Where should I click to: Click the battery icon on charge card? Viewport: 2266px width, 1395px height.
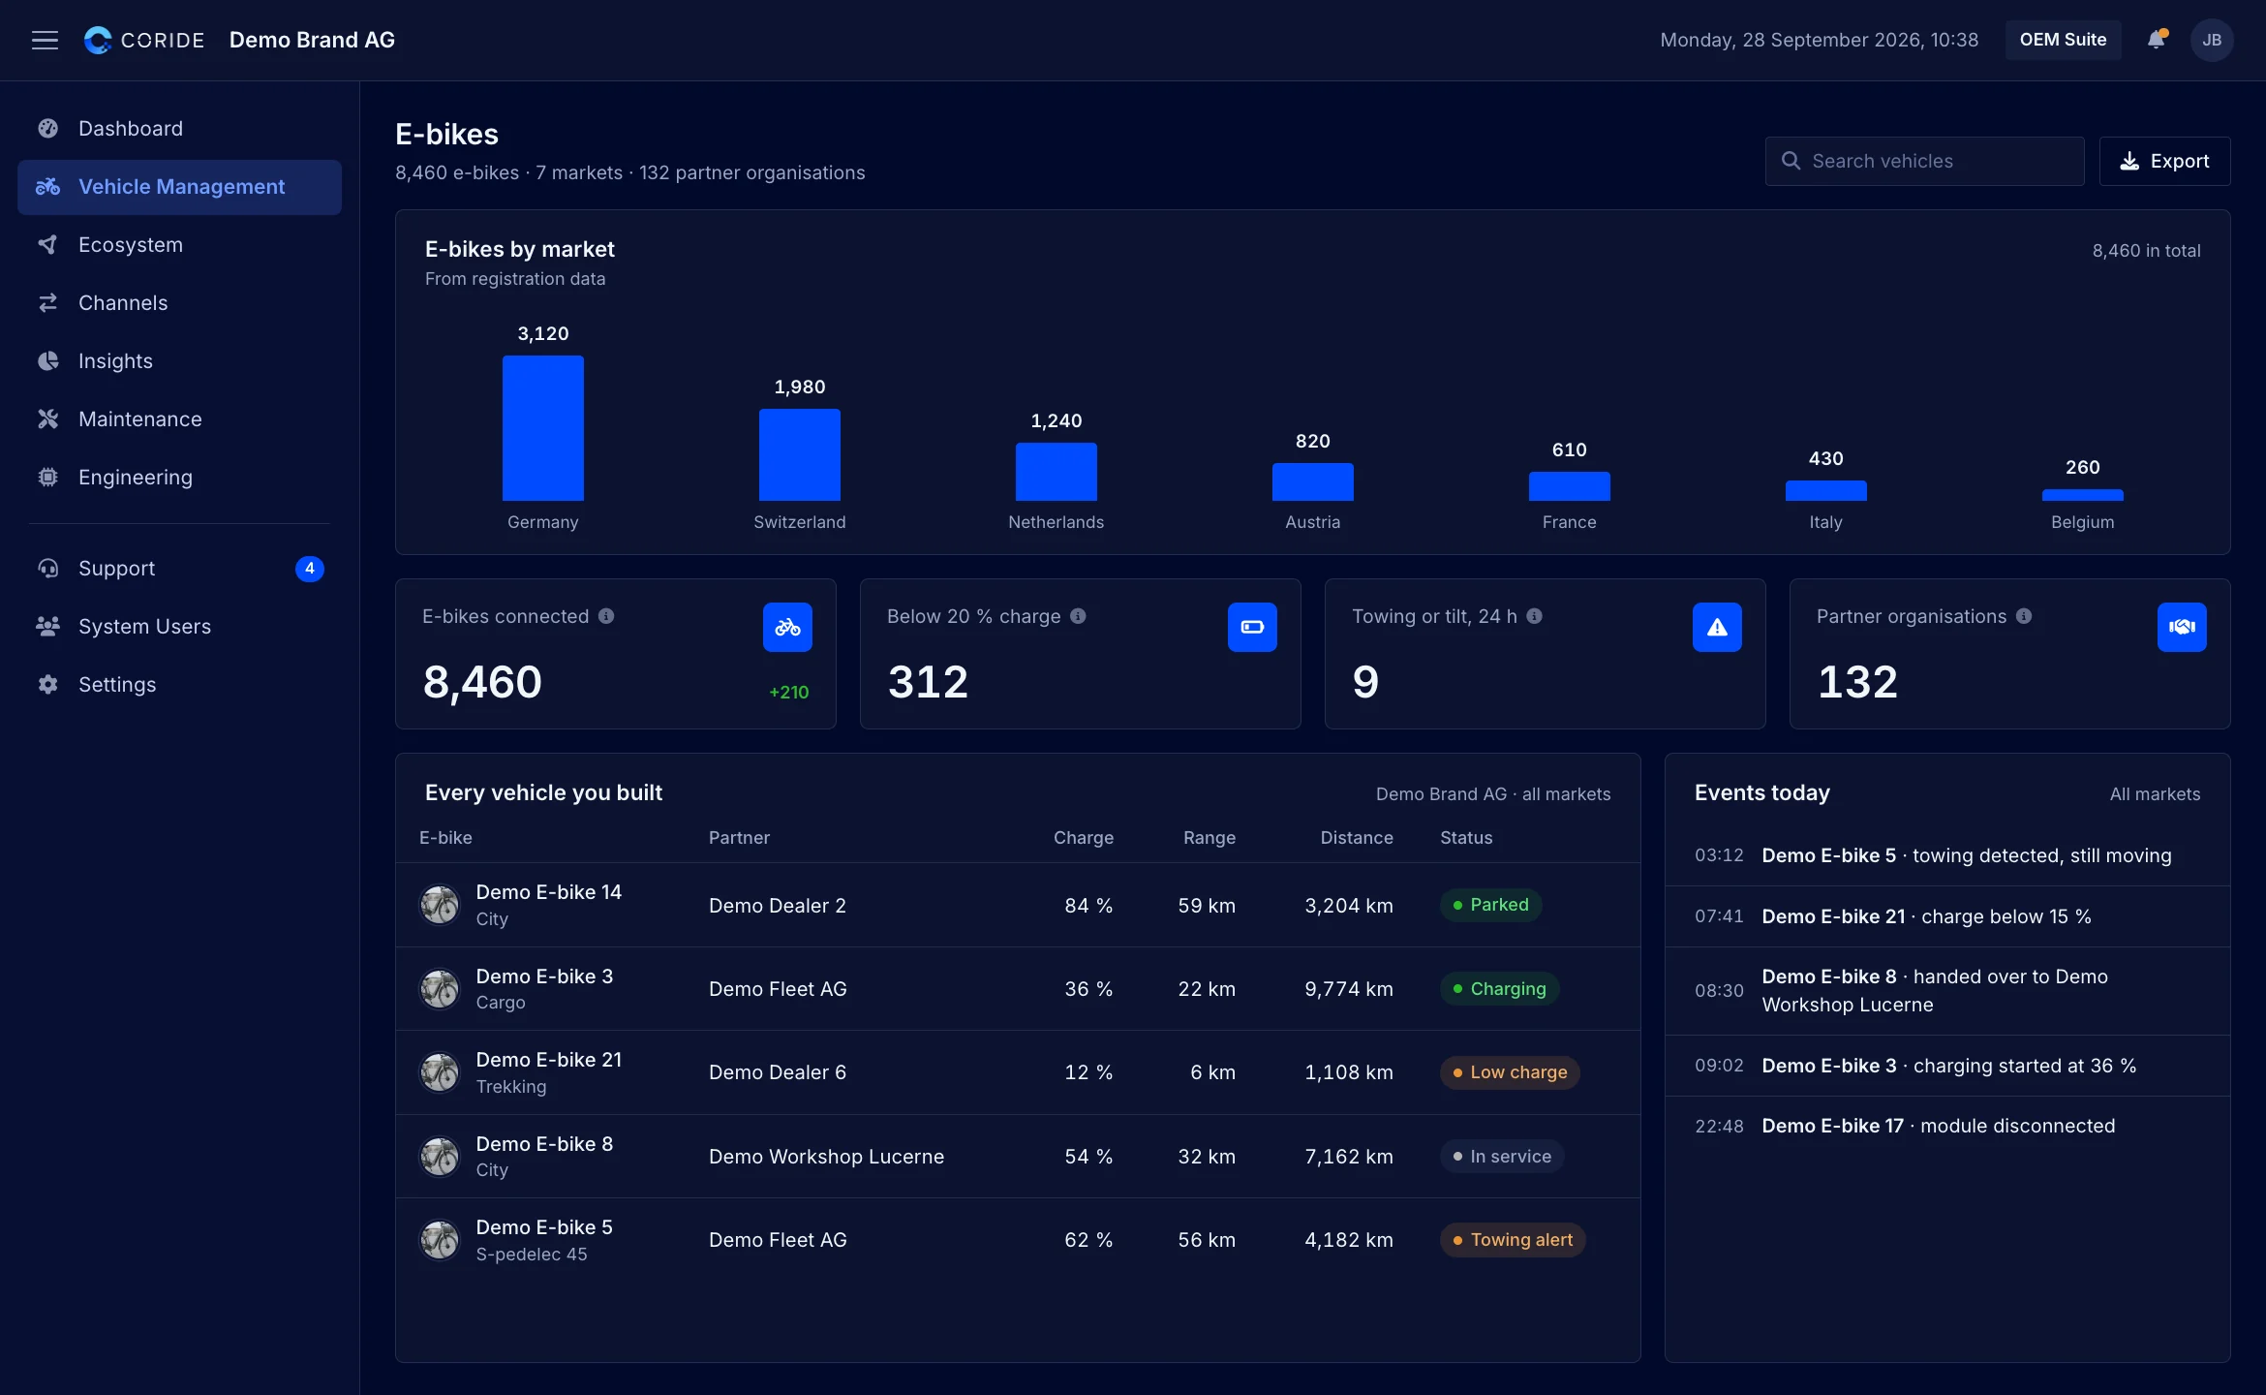click(x=1252, y=628)
